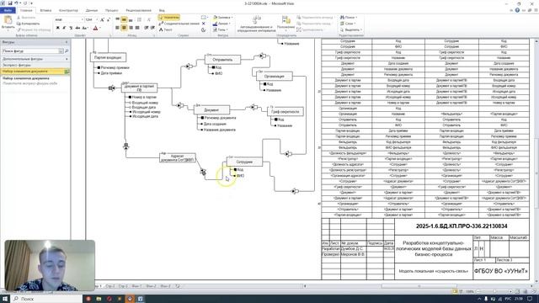
Task: Open the font color dropdown arrow
Action: [x=100, y=28]
